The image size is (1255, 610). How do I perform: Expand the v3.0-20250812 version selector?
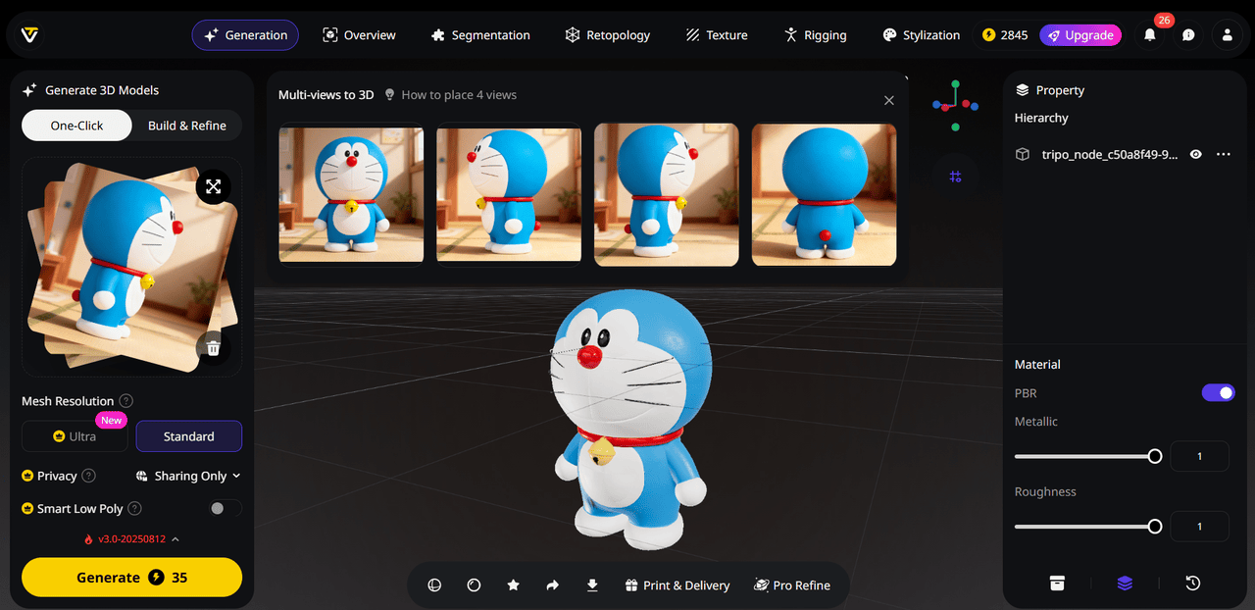(x=132, y=539)
